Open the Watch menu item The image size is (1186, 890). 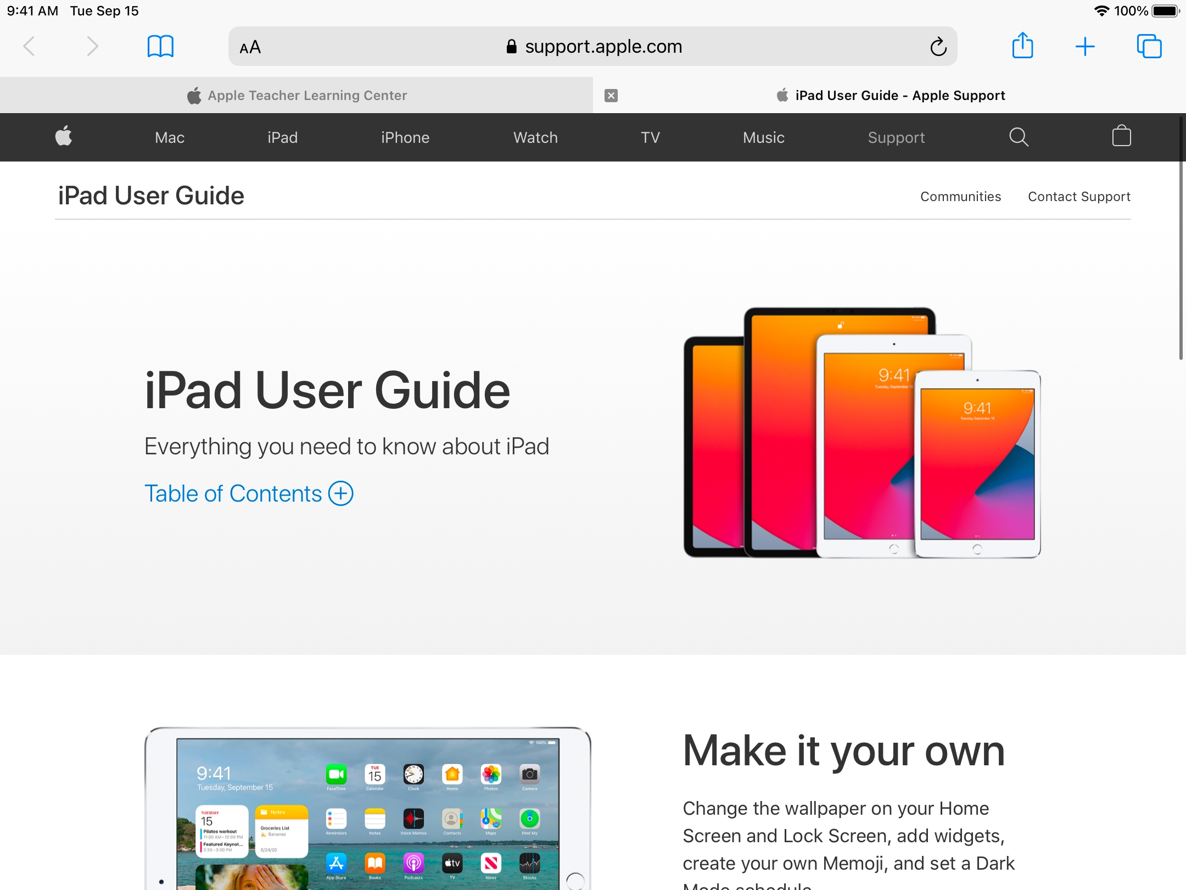[535, 137]
